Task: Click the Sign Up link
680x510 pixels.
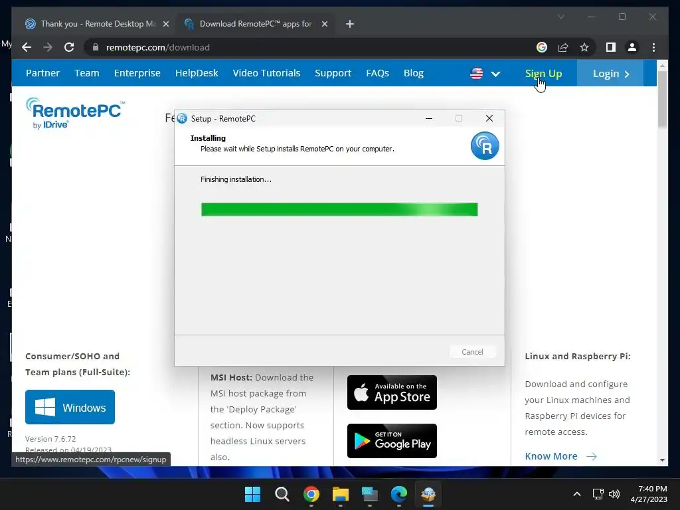Action: (543, 73)
